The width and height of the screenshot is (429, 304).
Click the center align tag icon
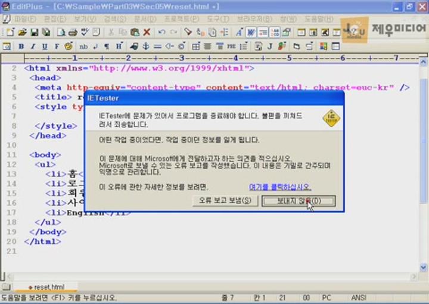tap(208, 46)
